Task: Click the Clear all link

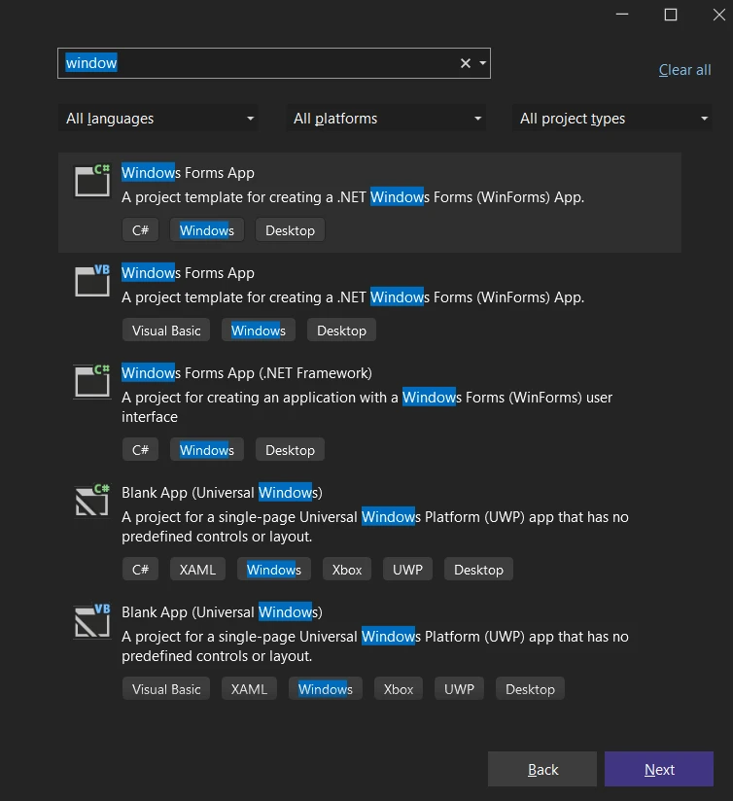Action: click(684, 70)
